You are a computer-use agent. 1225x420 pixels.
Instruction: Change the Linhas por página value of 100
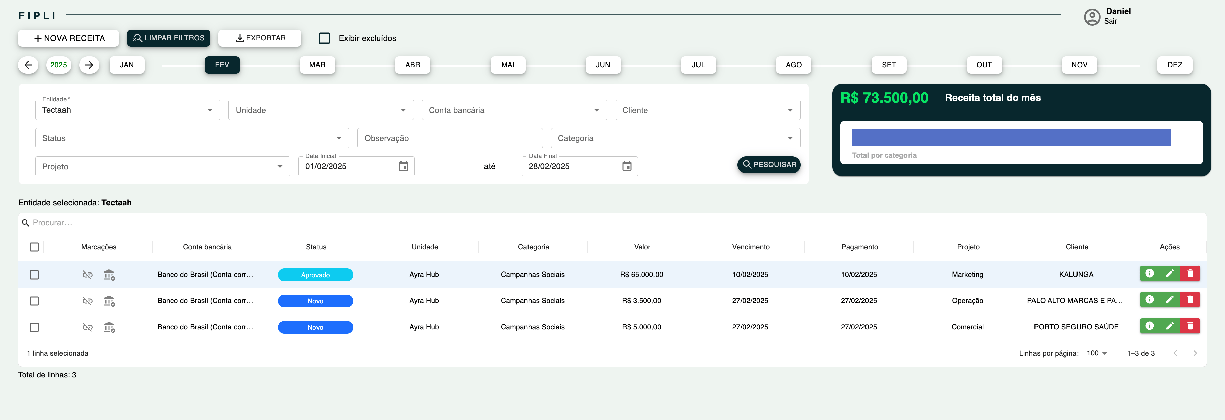(1097, 353)
